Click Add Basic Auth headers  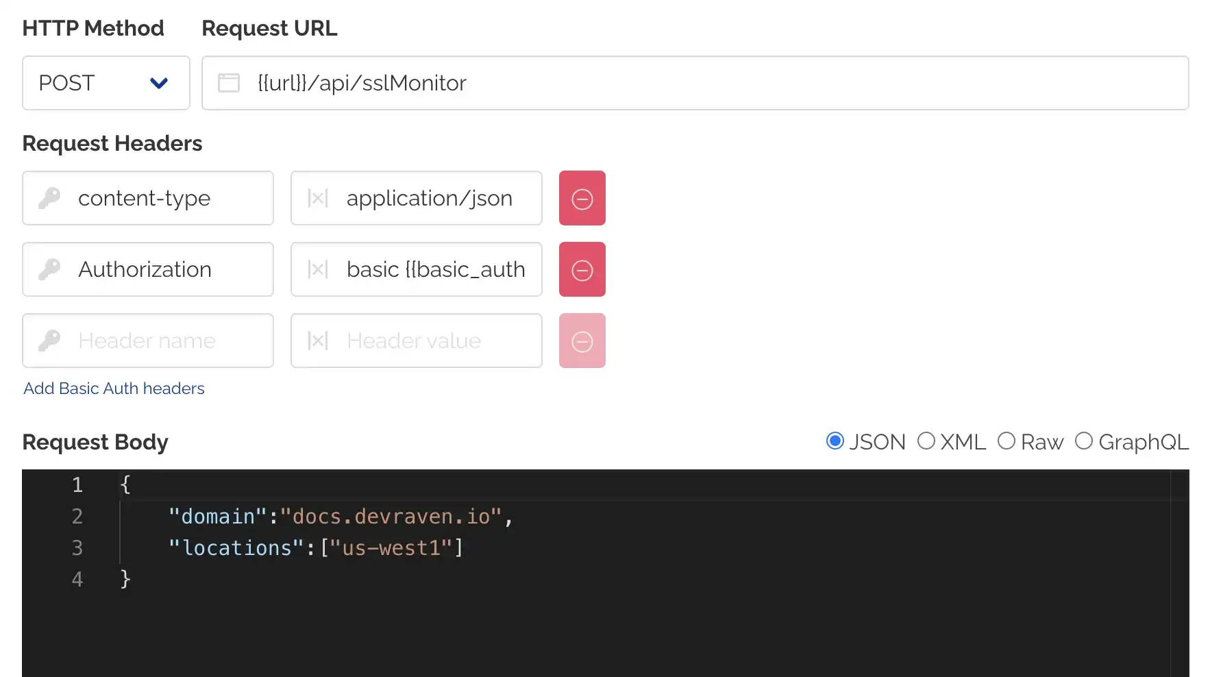pyautogui.click(x=113, y=388)
